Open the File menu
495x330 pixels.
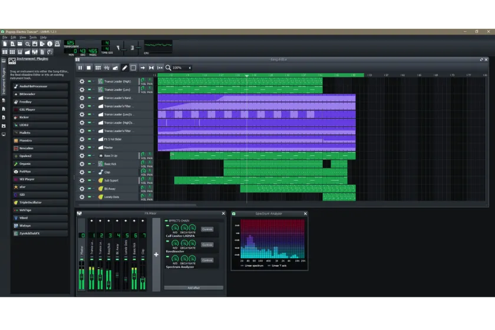coord(5,37)
